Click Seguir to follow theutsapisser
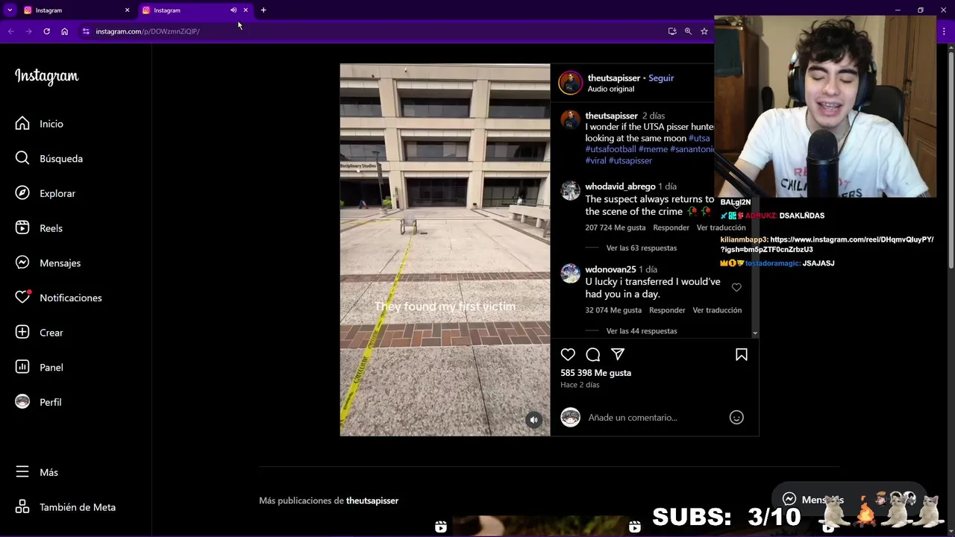This screenshot has height=537, width=955. click(661, 78)
